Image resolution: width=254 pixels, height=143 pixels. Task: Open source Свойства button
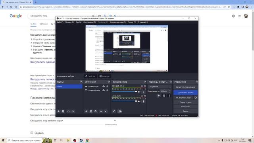(x=90, y=76)
